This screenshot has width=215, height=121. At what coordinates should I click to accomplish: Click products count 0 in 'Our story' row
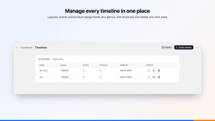[100, 71]
